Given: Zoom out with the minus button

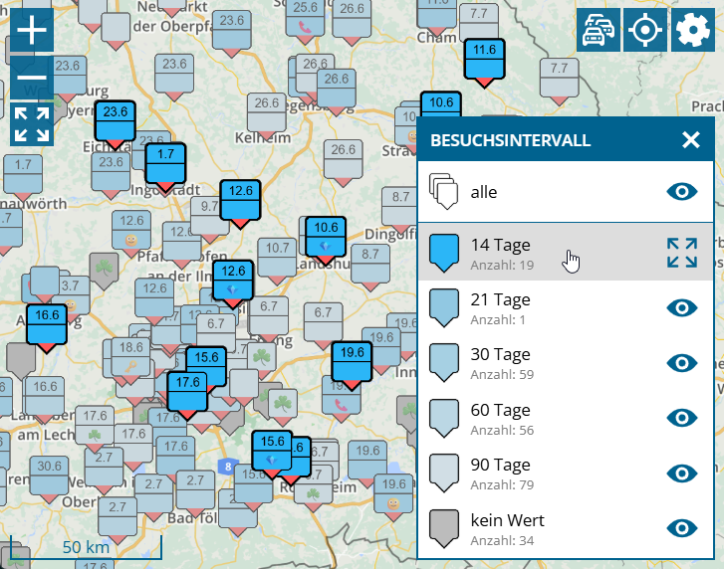Looking at the screenshot, I should pyautogui.click(x=32, y=78).
